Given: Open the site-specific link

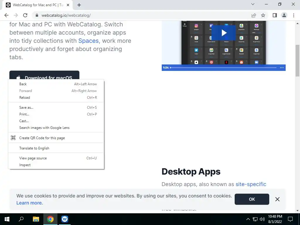Looking at the screenshot, I should click(251, 184).
